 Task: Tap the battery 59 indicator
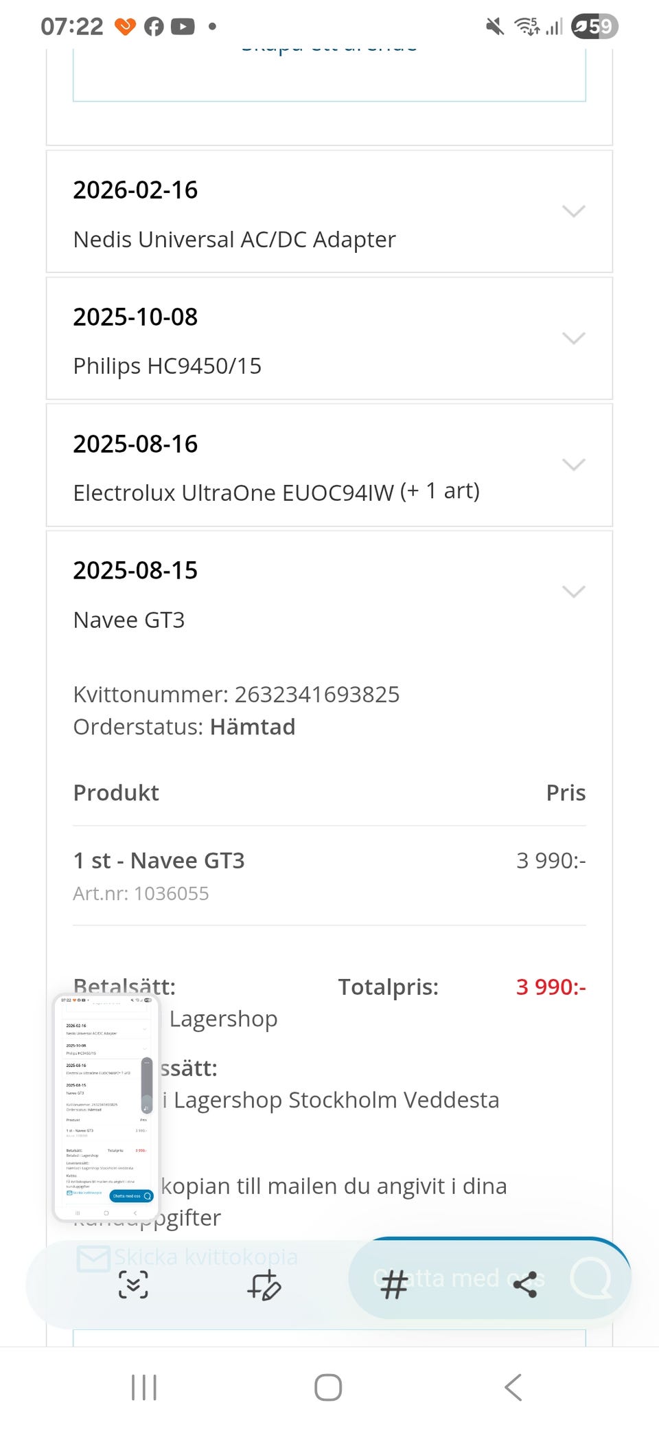pyautogui.click(x=594, y=27)
